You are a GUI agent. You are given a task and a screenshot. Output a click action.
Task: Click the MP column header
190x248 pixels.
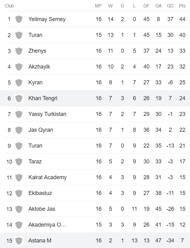click(x=99, y=6)
